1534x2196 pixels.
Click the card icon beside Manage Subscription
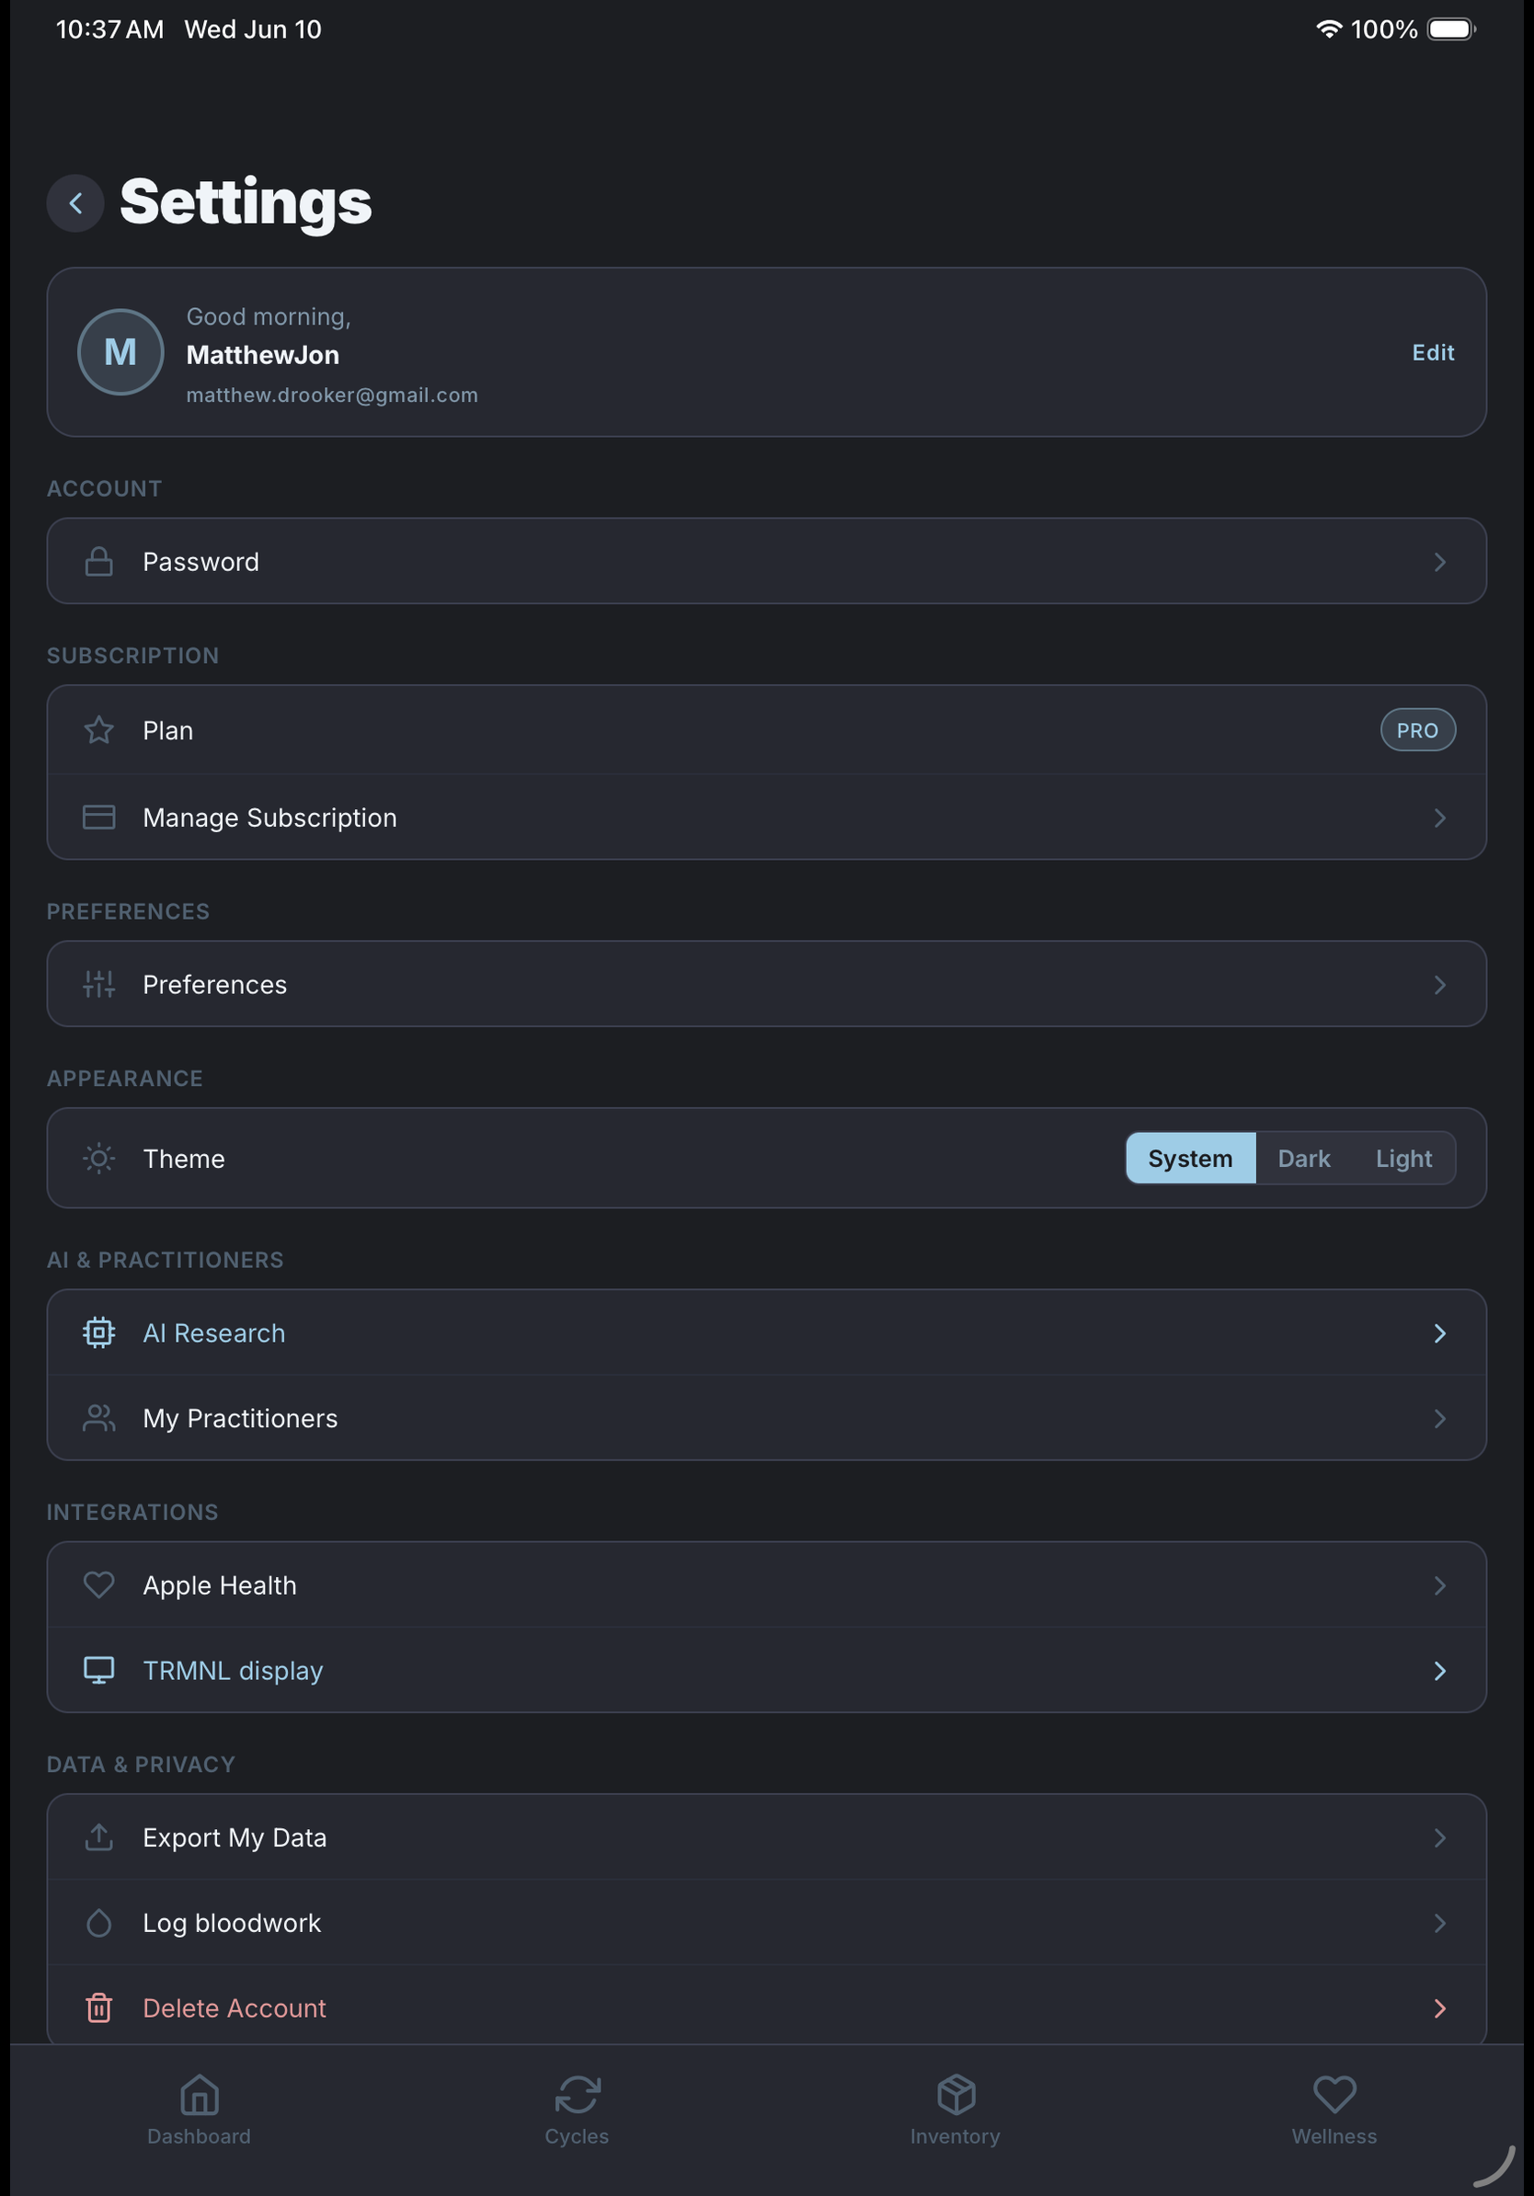(98, 818)
